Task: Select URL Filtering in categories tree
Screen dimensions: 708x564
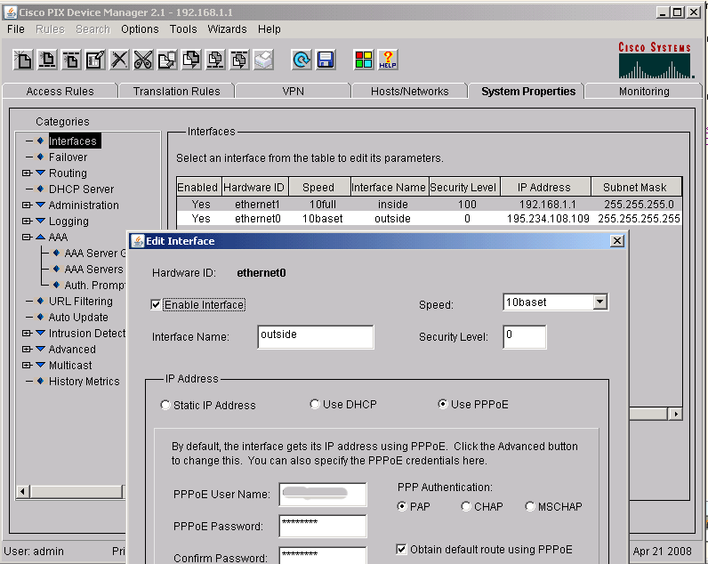Action: coord(81,302)
